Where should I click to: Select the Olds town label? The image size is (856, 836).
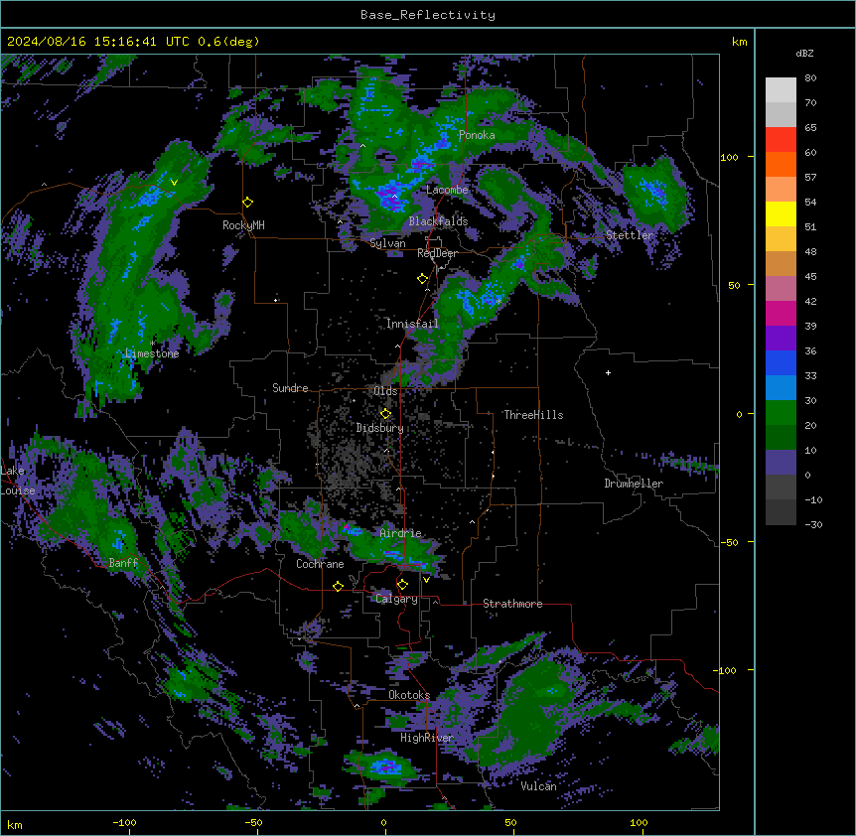385,391
